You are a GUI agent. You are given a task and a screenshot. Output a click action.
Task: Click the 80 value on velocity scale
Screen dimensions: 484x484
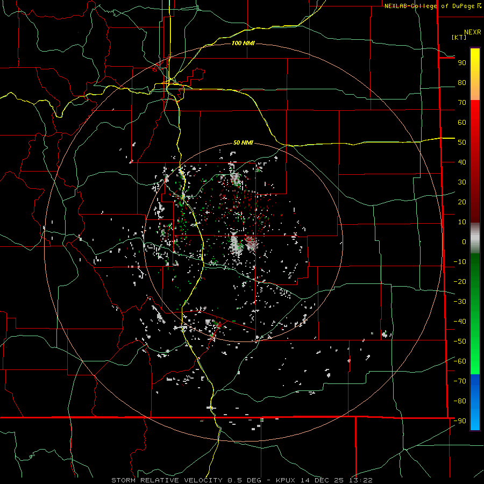click(x=462, y=83)
